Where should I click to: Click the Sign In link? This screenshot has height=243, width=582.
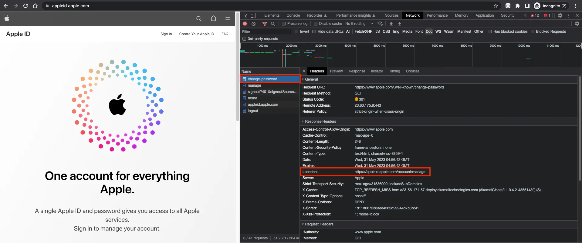click(x=166, y=34)
